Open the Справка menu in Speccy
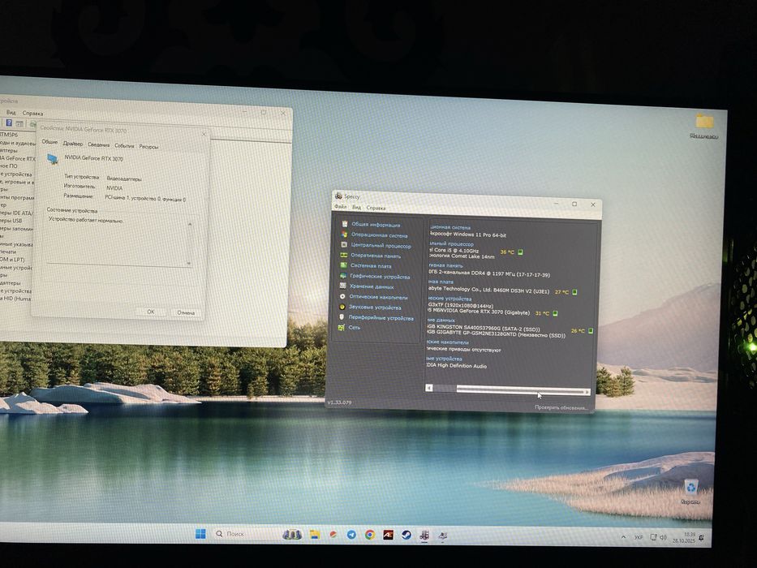This screenshot has height=568, width=757. (376, 208)
